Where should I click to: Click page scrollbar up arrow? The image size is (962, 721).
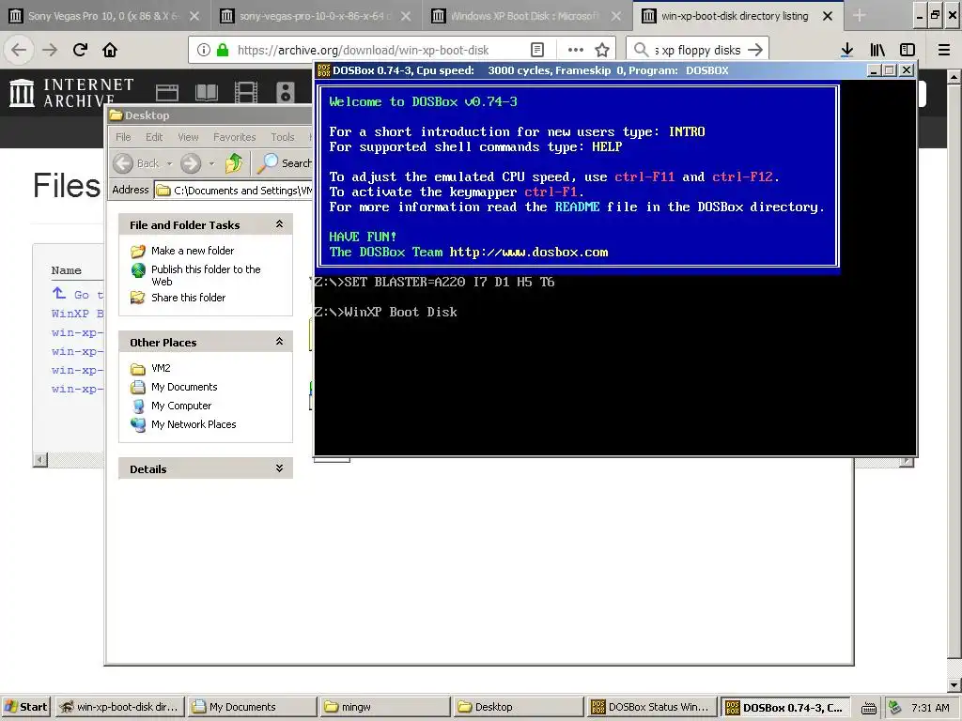point(954,77)
